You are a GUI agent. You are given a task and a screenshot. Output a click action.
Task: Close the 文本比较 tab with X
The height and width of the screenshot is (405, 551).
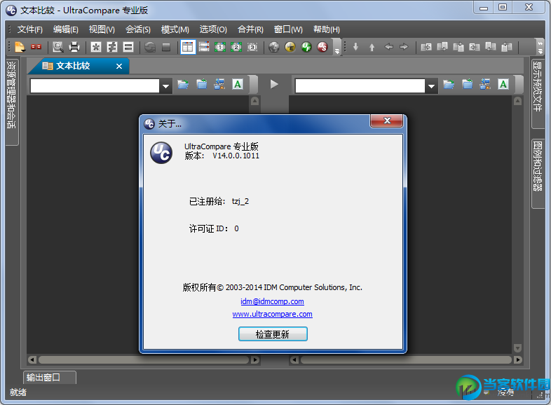[x=119, y=66]
